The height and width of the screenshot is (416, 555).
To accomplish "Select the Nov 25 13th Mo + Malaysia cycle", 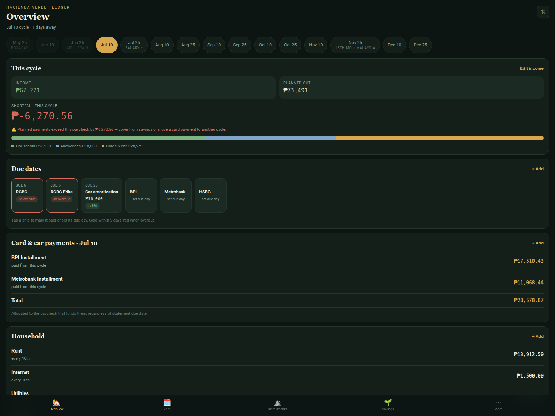I will [x=355, y=45].
